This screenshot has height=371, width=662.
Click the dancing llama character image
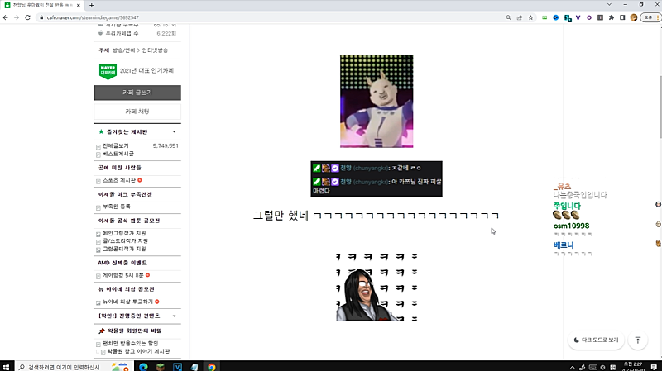tap(377, 101)
